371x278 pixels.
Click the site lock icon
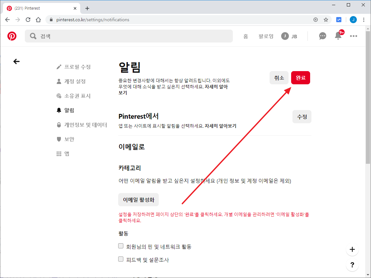[x=51, y=20]
